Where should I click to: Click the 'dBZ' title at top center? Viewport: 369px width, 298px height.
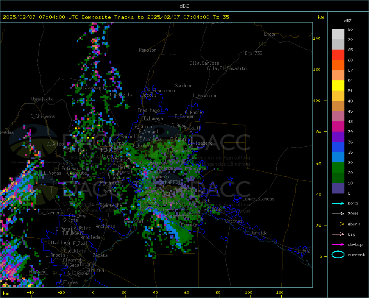184,6
